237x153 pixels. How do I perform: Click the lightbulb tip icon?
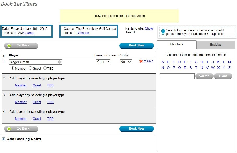pos(163,32)
